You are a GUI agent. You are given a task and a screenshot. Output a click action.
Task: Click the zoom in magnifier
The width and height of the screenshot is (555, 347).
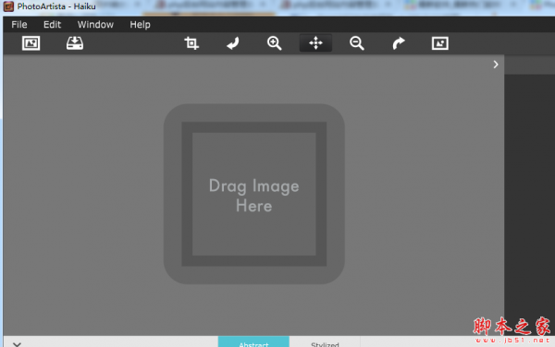pos(275,43)
